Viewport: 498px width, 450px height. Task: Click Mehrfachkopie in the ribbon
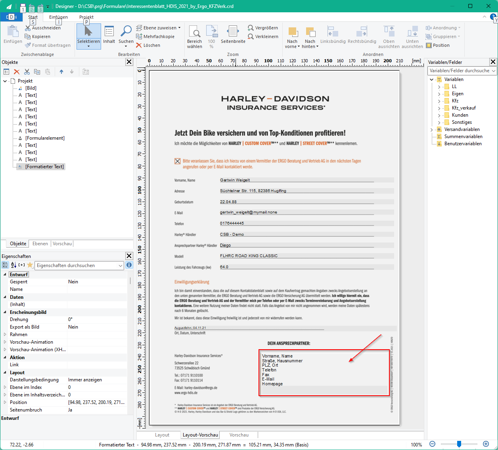click(x=155, y=37)
